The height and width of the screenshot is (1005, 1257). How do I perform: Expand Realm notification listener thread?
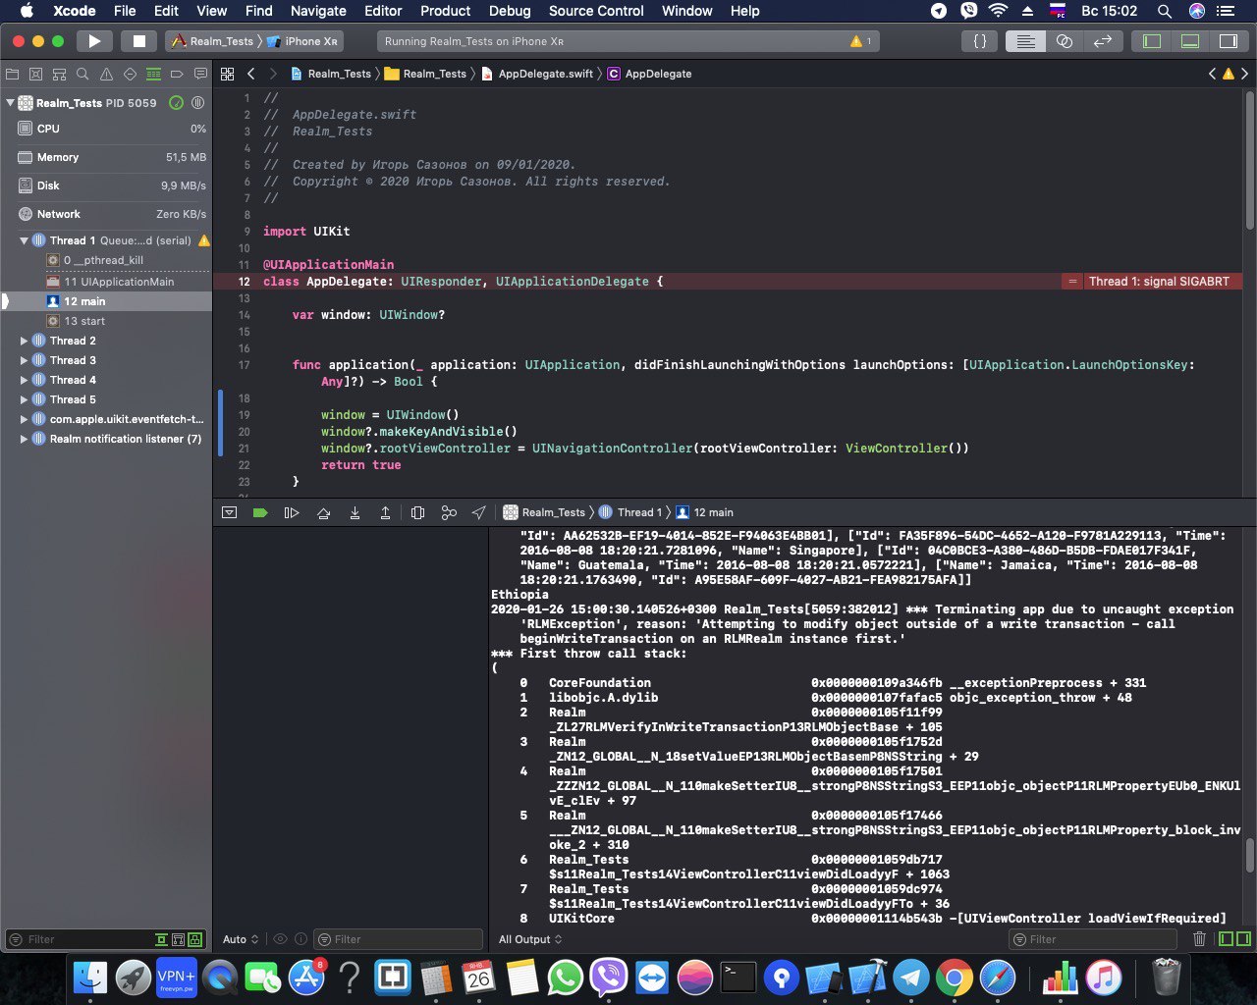(x=25, y=439)
